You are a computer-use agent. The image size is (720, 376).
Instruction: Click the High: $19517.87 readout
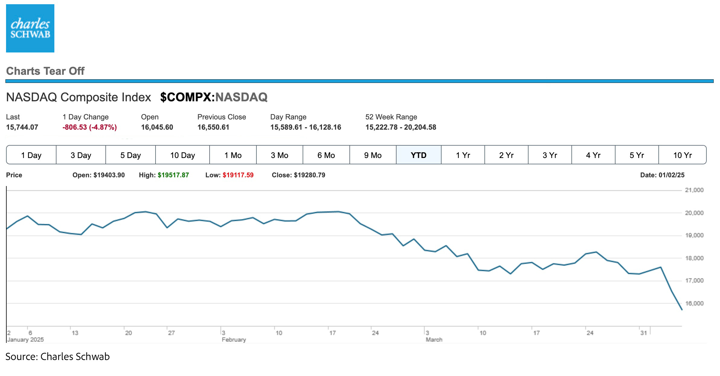(164, 175)
